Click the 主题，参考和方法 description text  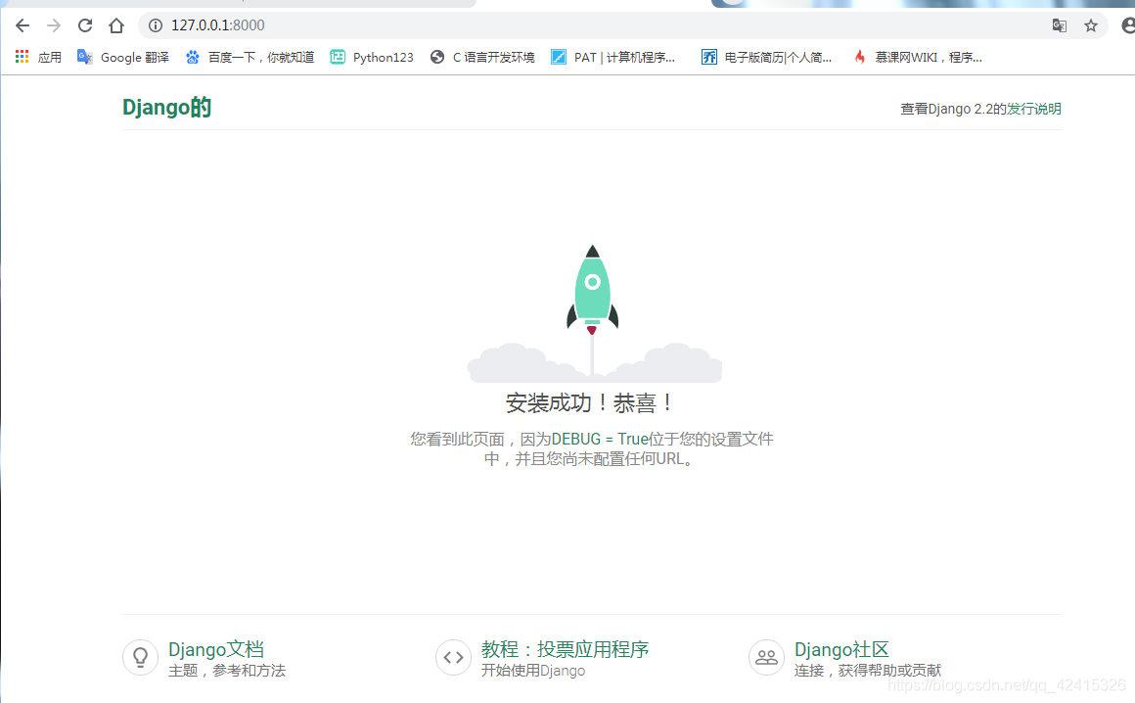(227, 671)
